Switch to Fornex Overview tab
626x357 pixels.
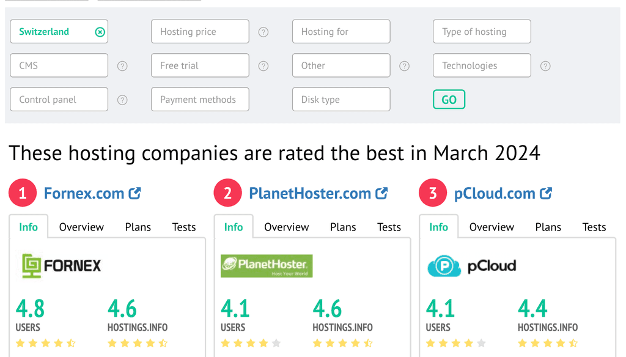pos(81,227)
